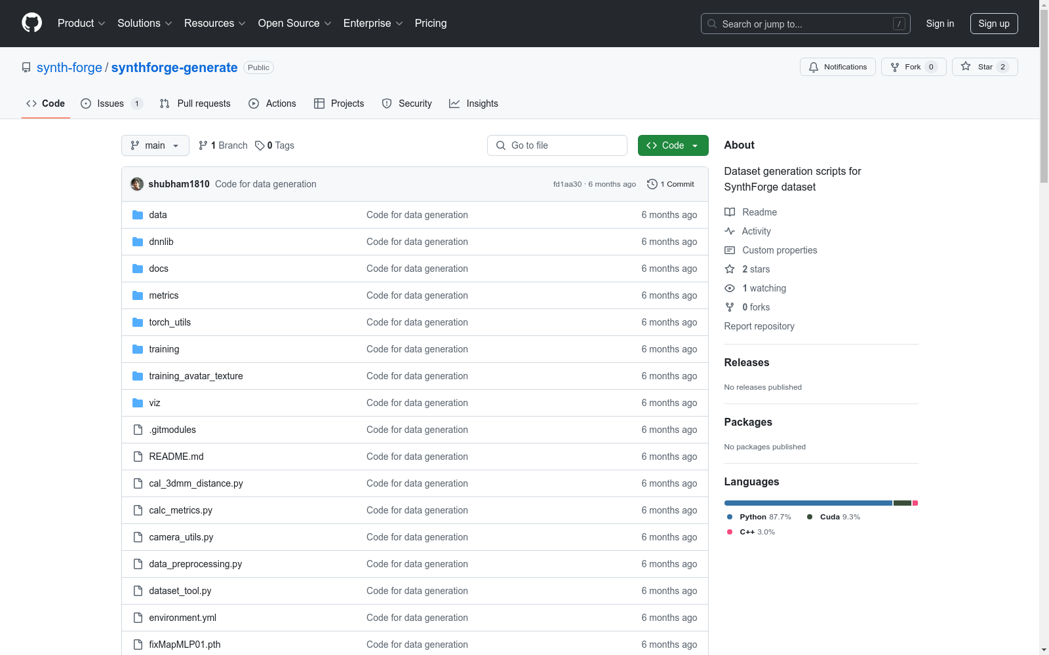Click the data folder icon
Viewport: 1049px width, 655px height.
138,215
